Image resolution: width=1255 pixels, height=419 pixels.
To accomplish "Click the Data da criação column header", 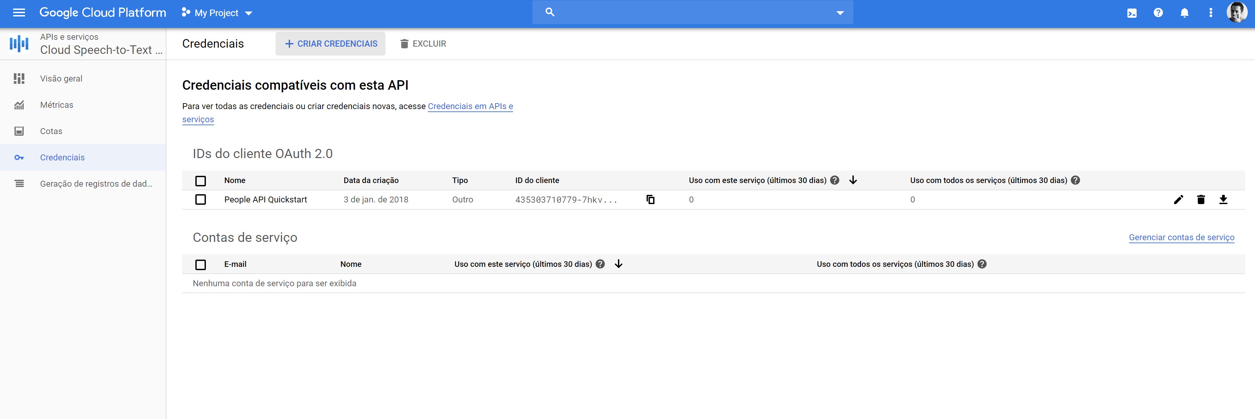I will [x=371, y=180].
